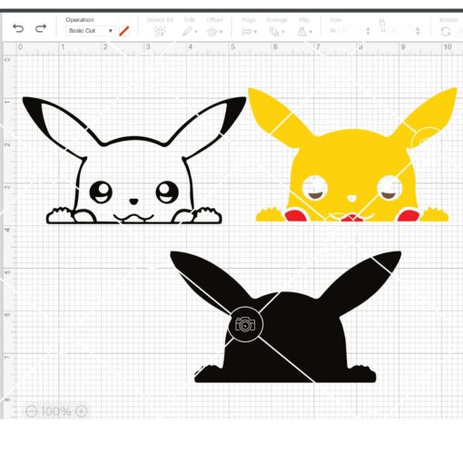The height and width of the screenshot is (463, 463).
Task: Open the Offset tool
Action: tap(212, 32)
